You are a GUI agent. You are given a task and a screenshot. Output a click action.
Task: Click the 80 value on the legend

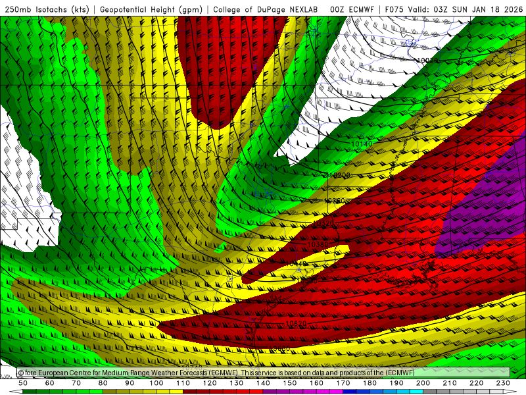(103, 383)
